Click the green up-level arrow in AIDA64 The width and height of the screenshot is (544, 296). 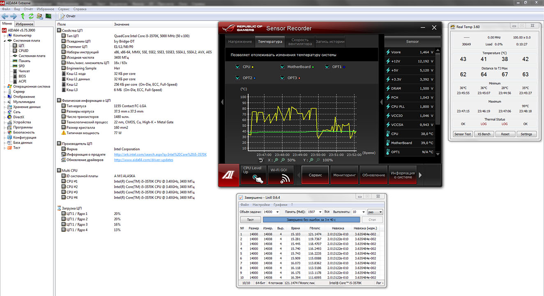coord(23,16)
